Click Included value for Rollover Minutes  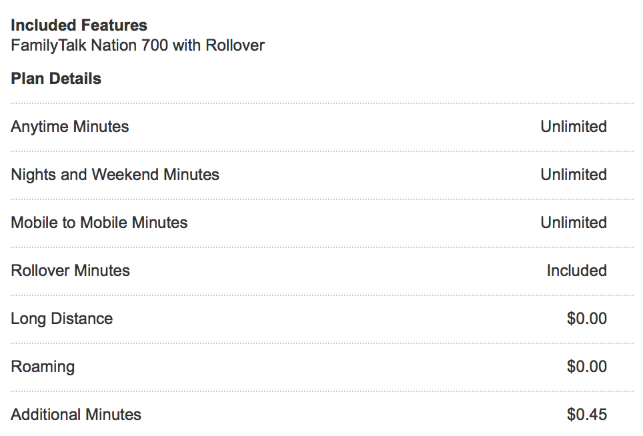pyautogui.click(x=576, y=271)
